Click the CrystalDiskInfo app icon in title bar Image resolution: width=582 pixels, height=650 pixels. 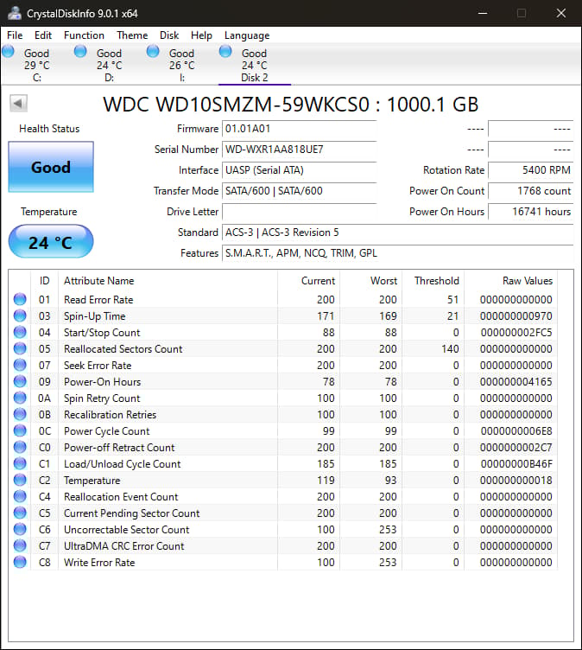tap(14, 13)
